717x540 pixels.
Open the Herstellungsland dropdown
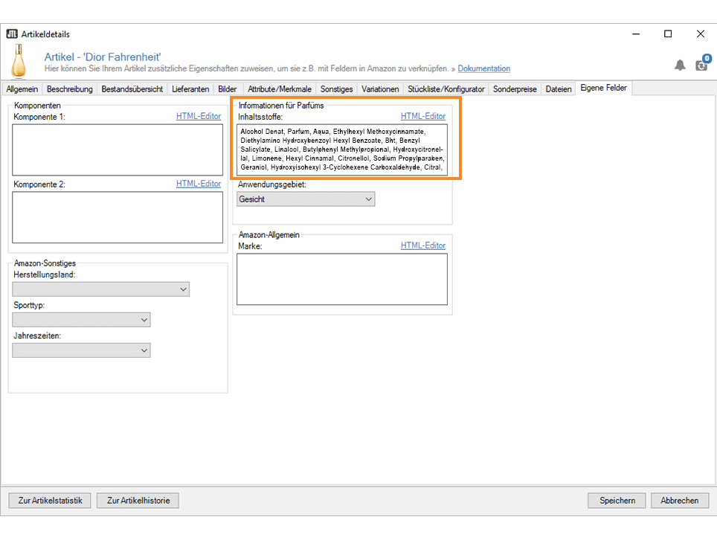[100, 289]
